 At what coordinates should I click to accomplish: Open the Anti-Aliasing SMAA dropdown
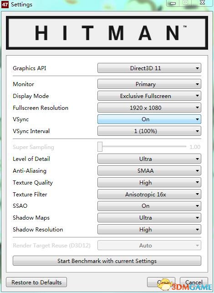tap(149, 170)
